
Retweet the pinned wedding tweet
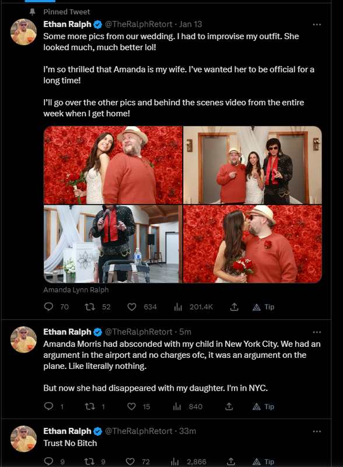tap(90, 307)
